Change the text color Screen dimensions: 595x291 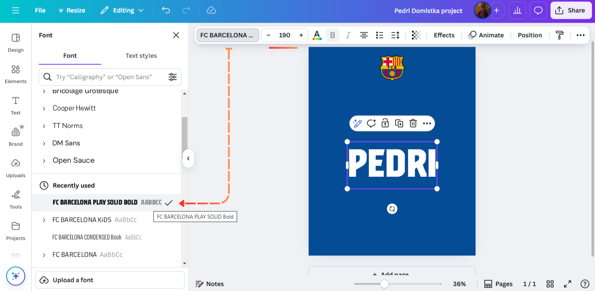tap(317, 35)
